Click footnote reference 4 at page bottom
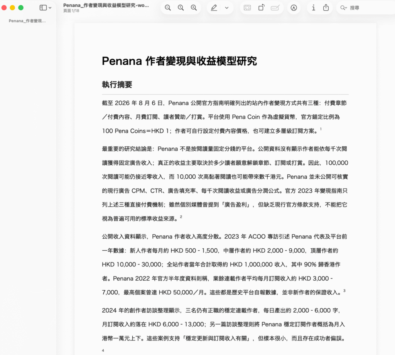The image size is (395, 355). click(103, 350)
